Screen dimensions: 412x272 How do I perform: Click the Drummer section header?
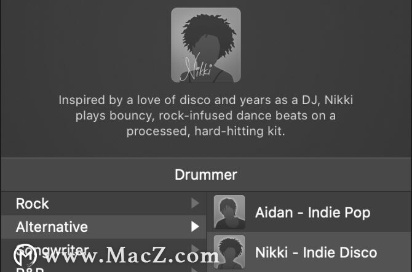pos(206,175)
